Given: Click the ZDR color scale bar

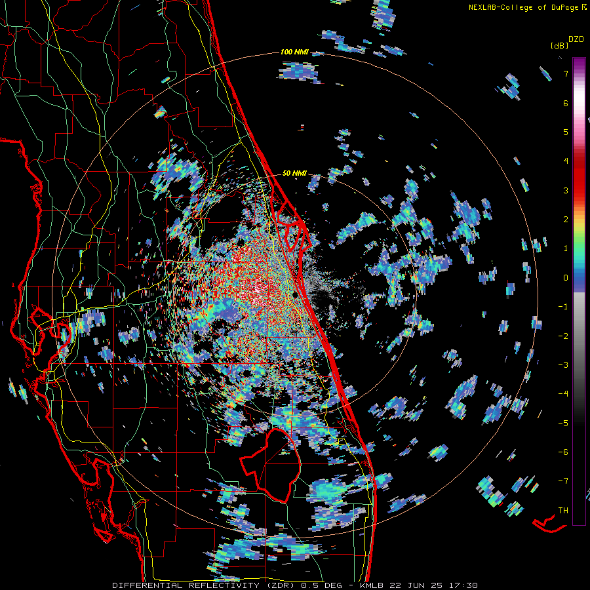Looking at the screenshot, I should pyautogui.click(x=579, y=291).
